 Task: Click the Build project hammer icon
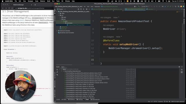pyautogui.click(x=139, y=6)
